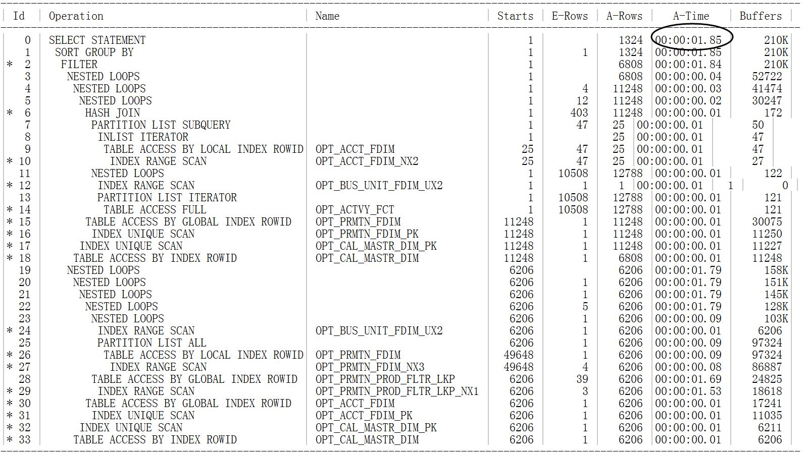Click the OPT_PRMTN_FDIM_NX3 index name
The width and height of the screenshot is (805, 454).
coord(370,367)
